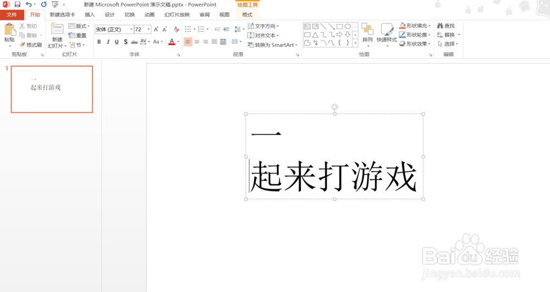Open the font size 72 dropdown
The width and height of the screenshot is (550, 292).
(x=148, y=30)
